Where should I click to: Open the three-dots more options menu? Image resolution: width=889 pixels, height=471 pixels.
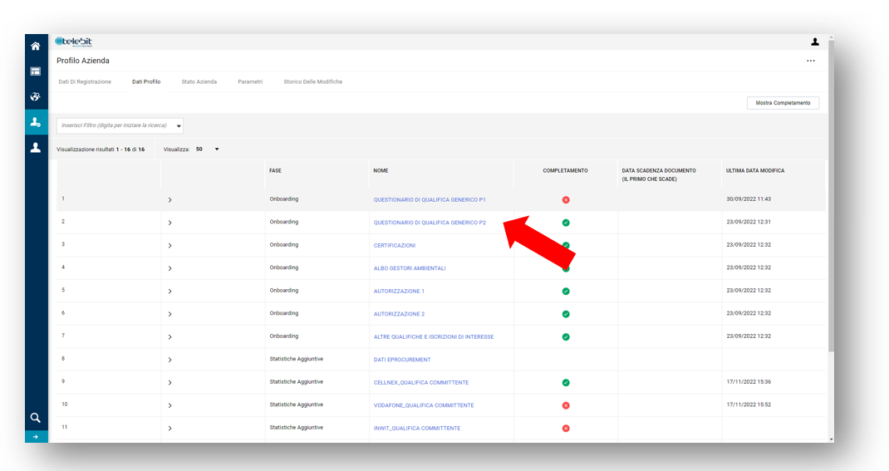pos(811,61)
